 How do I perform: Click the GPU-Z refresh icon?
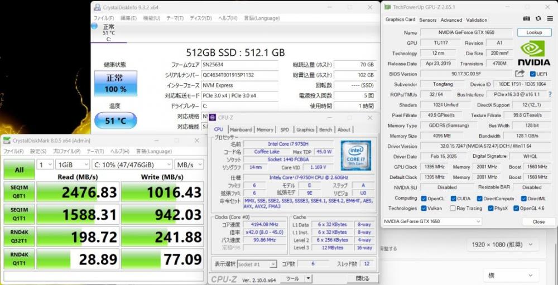point(538,19)
